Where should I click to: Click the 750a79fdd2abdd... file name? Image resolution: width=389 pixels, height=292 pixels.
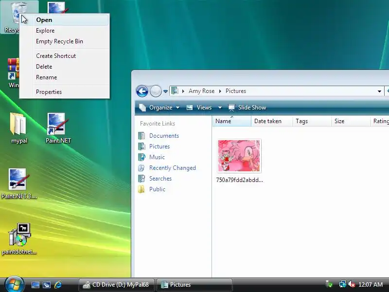point(239,180)
